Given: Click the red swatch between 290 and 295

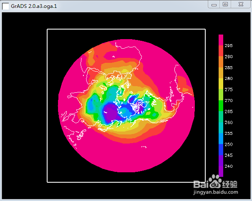Looking at the screenshot, I should pos(221,51).
